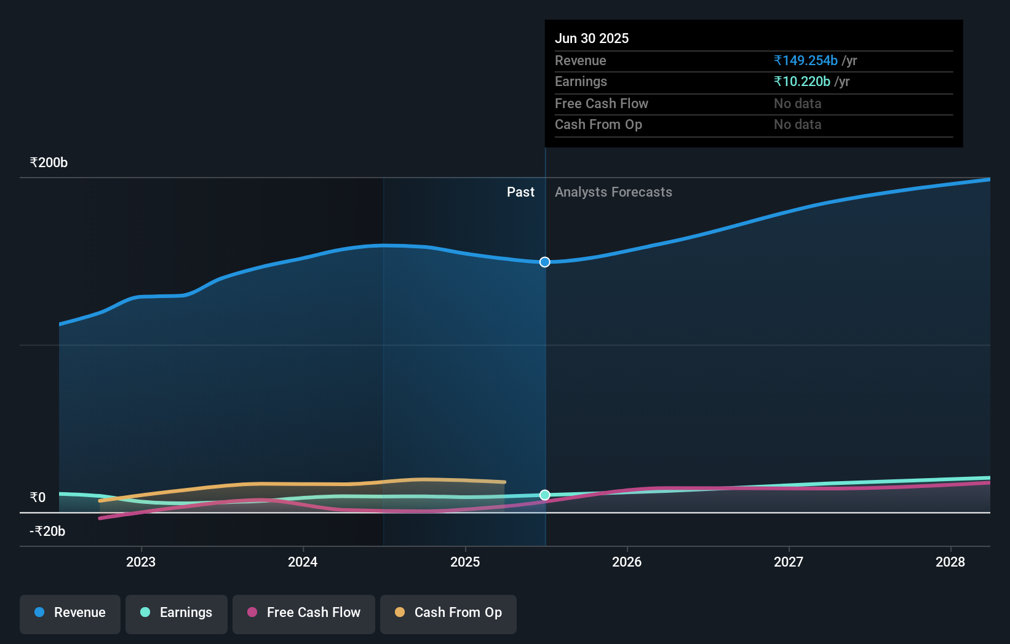Click the Earnings value in the tooltip
The height and width of the screenshot is (644, 1010).
click(x=801, y=81)
